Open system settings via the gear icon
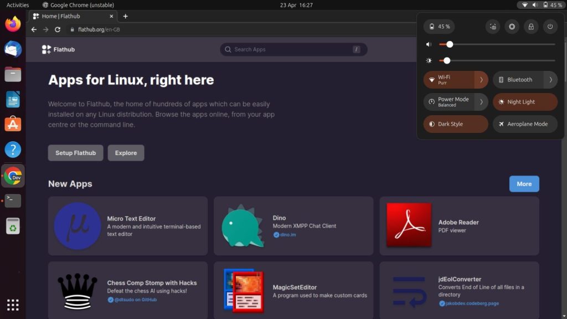 click(x=512, y=27)
